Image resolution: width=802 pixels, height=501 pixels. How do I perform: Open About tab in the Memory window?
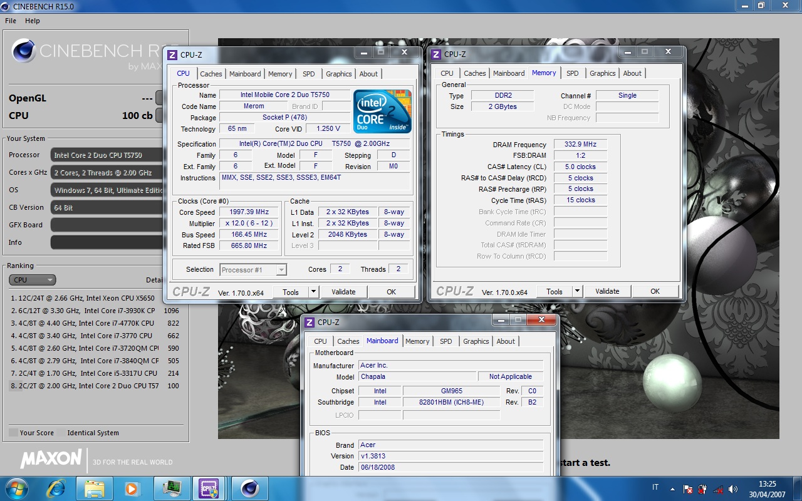(x=632, y=73)
